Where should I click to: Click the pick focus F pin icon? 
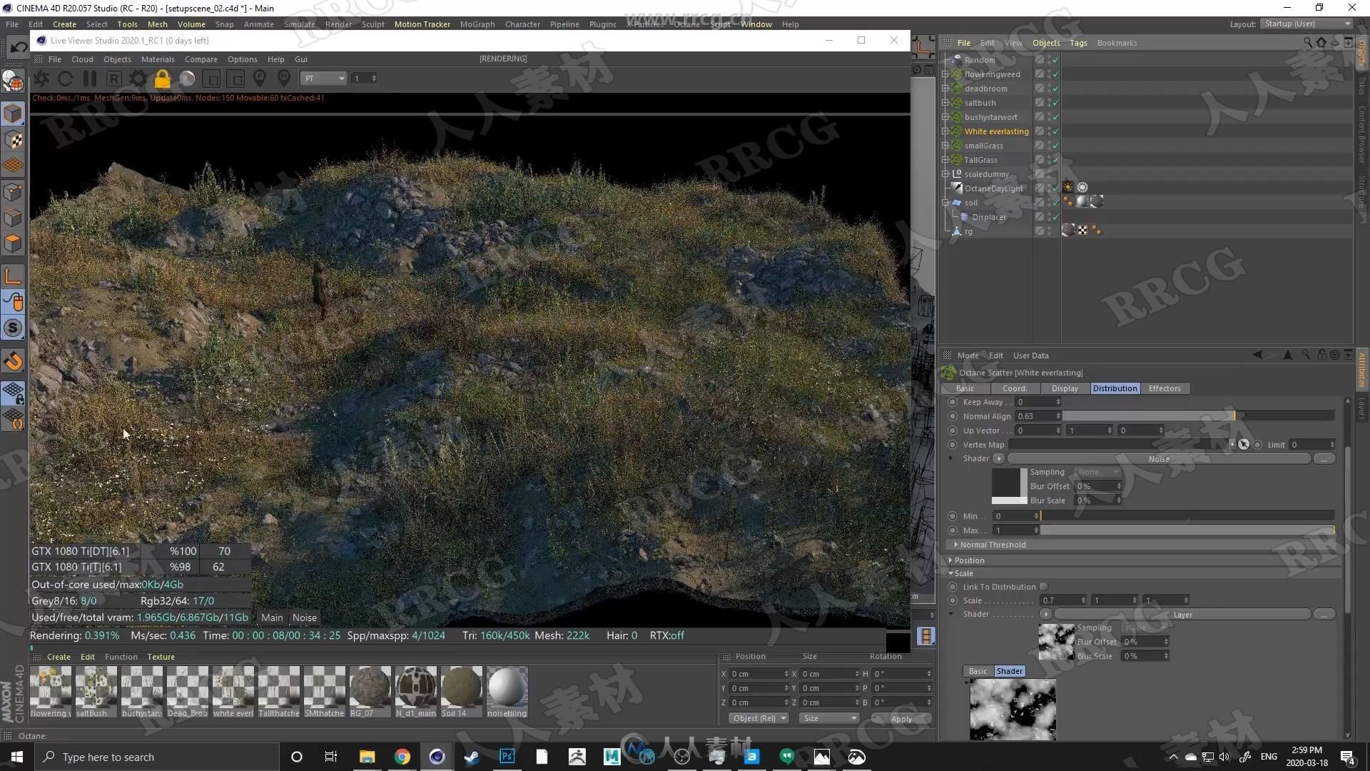coord(260,78)
